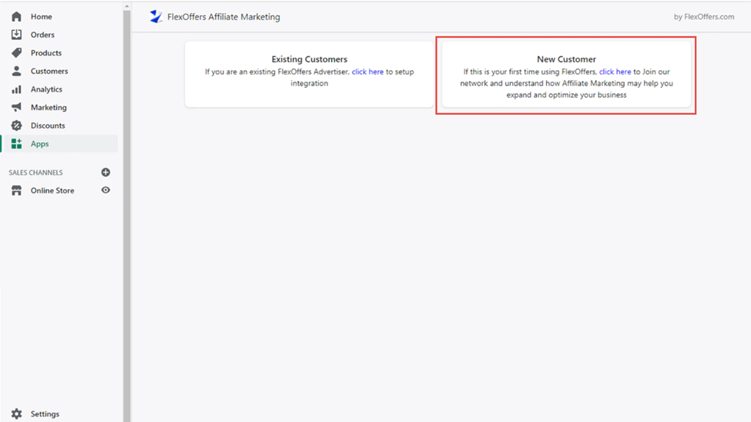Follow 'click here' link in New Customer card
Image resolution: width=751 pixels, height=422 pixels.
[615, 72]
